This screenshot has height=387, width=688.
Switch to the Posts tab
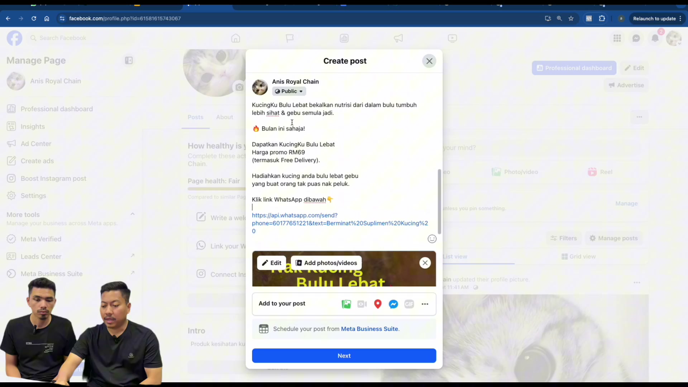pos(195,117)
